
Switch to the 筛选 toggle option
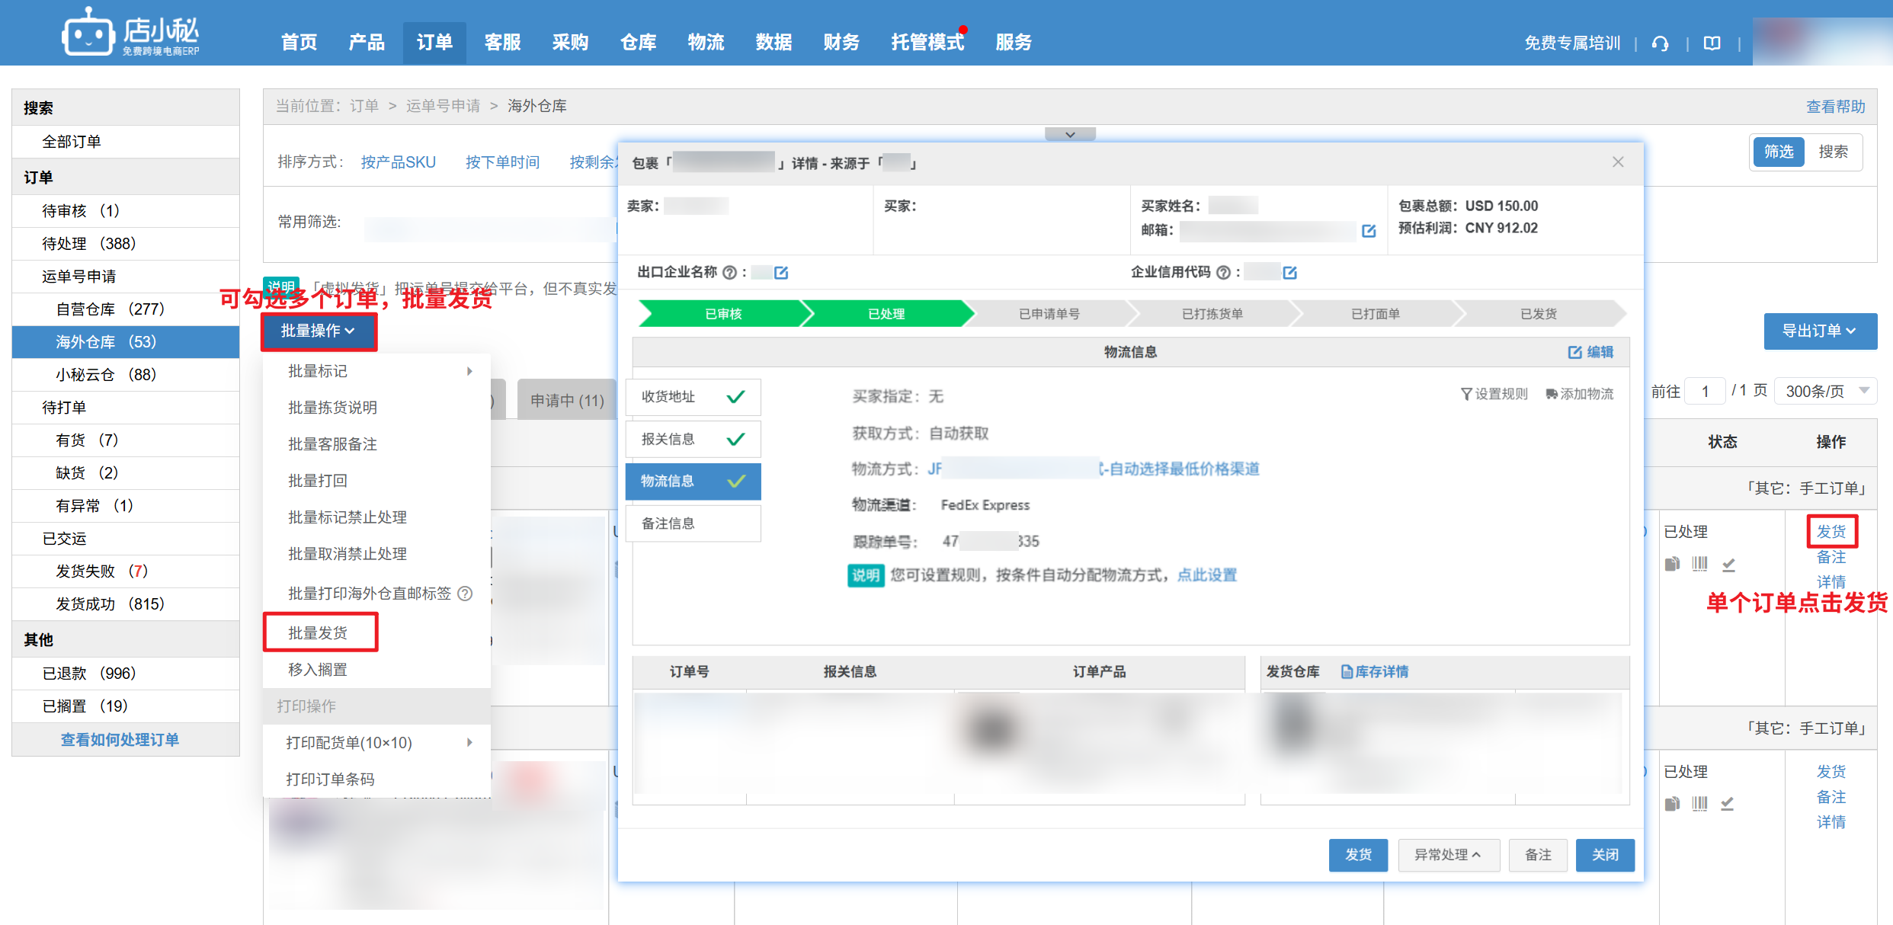pos(1779,152)
